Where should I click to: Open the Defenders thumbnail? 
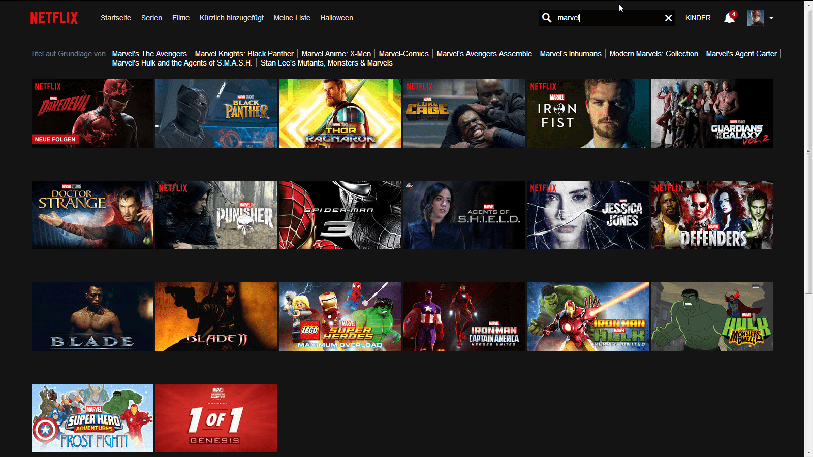coord(712,215)
